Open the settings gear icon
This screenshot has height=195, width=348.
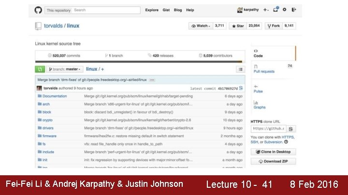click(284, 10)
